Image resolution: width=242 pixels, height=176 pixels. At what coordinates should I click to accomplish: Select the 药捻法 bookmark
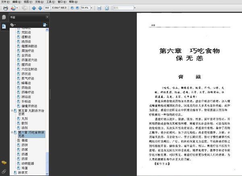pyautogui.click(x=26, y=88)
